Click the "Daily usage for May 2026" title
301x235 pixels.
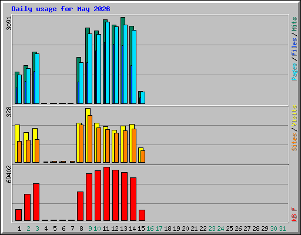pyautogui.click(x=61, y=9)
